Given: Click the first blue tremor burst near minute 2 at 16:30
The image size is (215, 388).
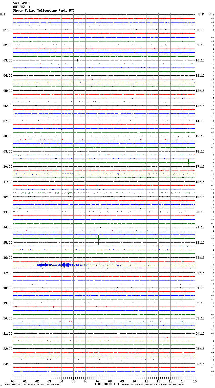Looking at the screenshot, I should pyautogui.click(x=43, y=265).
